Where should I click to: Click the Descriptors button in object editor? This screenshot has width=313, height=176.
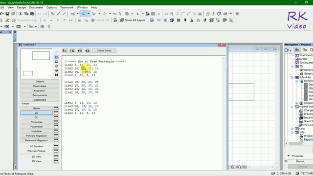click(x=40, y=100)
